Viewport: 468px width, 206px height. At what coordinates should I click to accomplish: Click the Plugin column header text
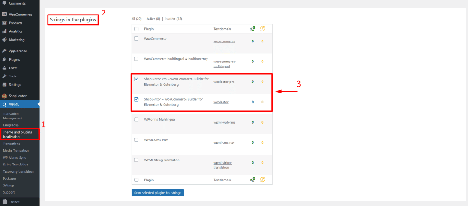click(149, 29)
